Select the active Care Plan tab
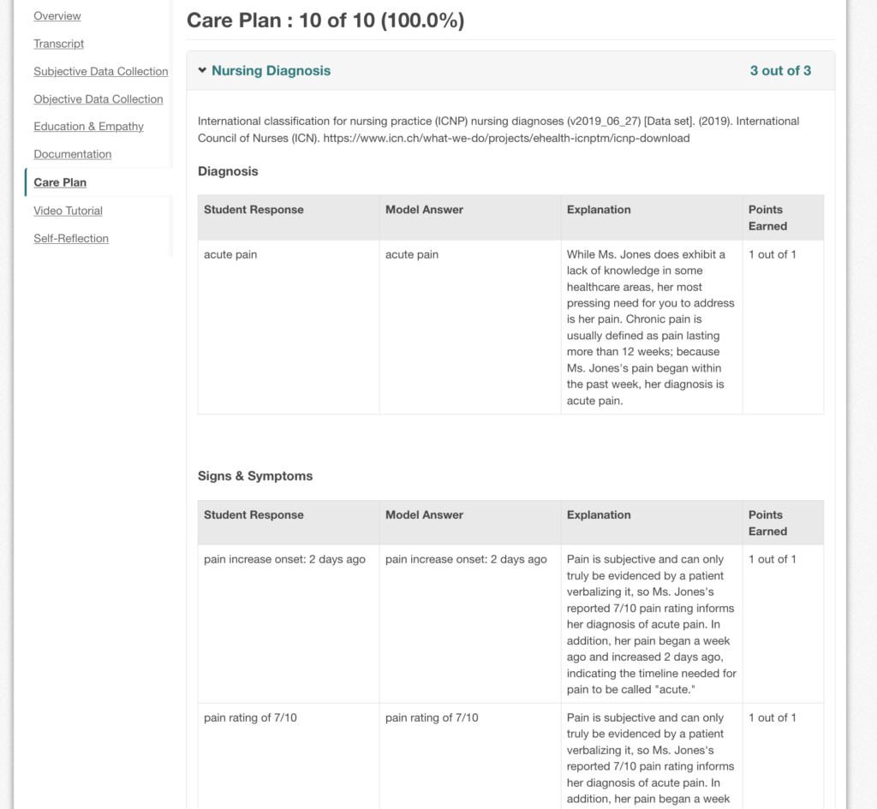 pyautogui.click(x=60, y=182)
